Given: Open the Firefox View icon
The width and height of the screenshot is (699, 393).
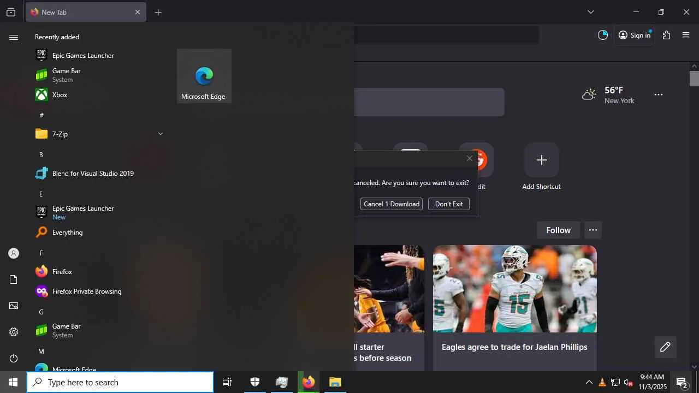Looking at the screenshot, I should pyautogui.click(x=11, y=12).
